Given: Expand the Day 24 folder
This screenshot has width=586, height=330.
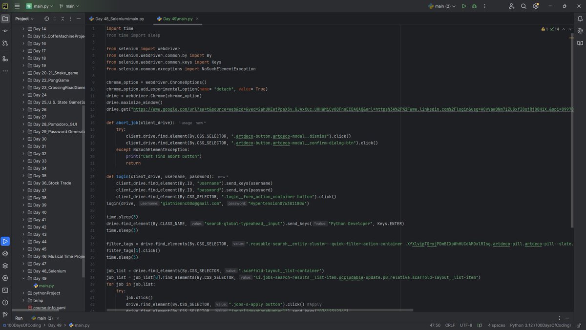Looking at the screenshot, I should 23,95.
